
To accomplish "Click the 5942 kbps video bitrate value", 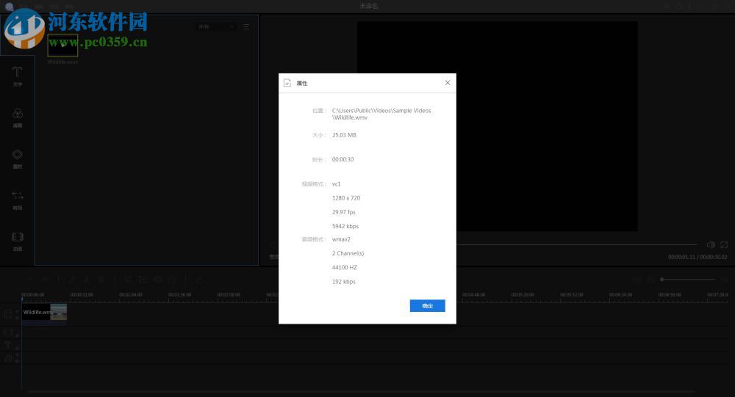I will click(345, 226).
